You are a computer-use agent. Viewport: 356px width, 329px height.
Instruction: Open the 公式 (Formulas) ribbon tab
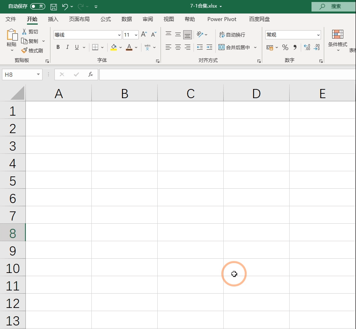click(x=106, y=19)
